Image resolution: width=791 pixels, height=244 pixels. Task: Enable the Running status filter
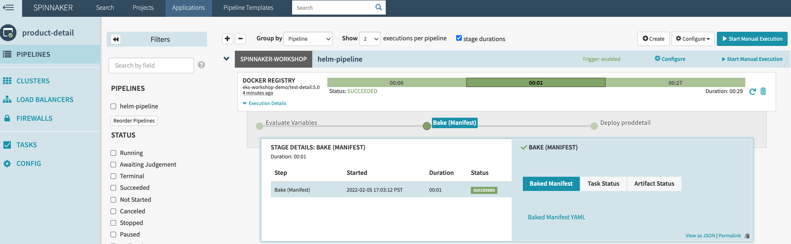pos(113,153)
